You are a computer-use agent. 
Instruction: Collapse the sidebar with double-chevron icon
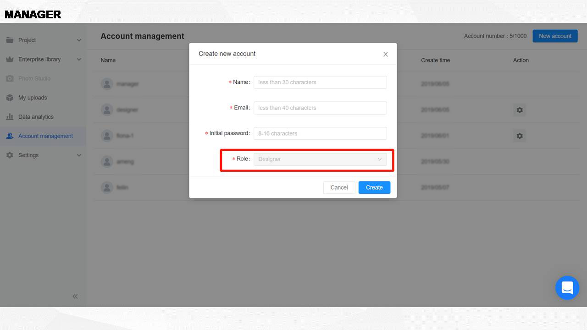(x=75, y=297)
